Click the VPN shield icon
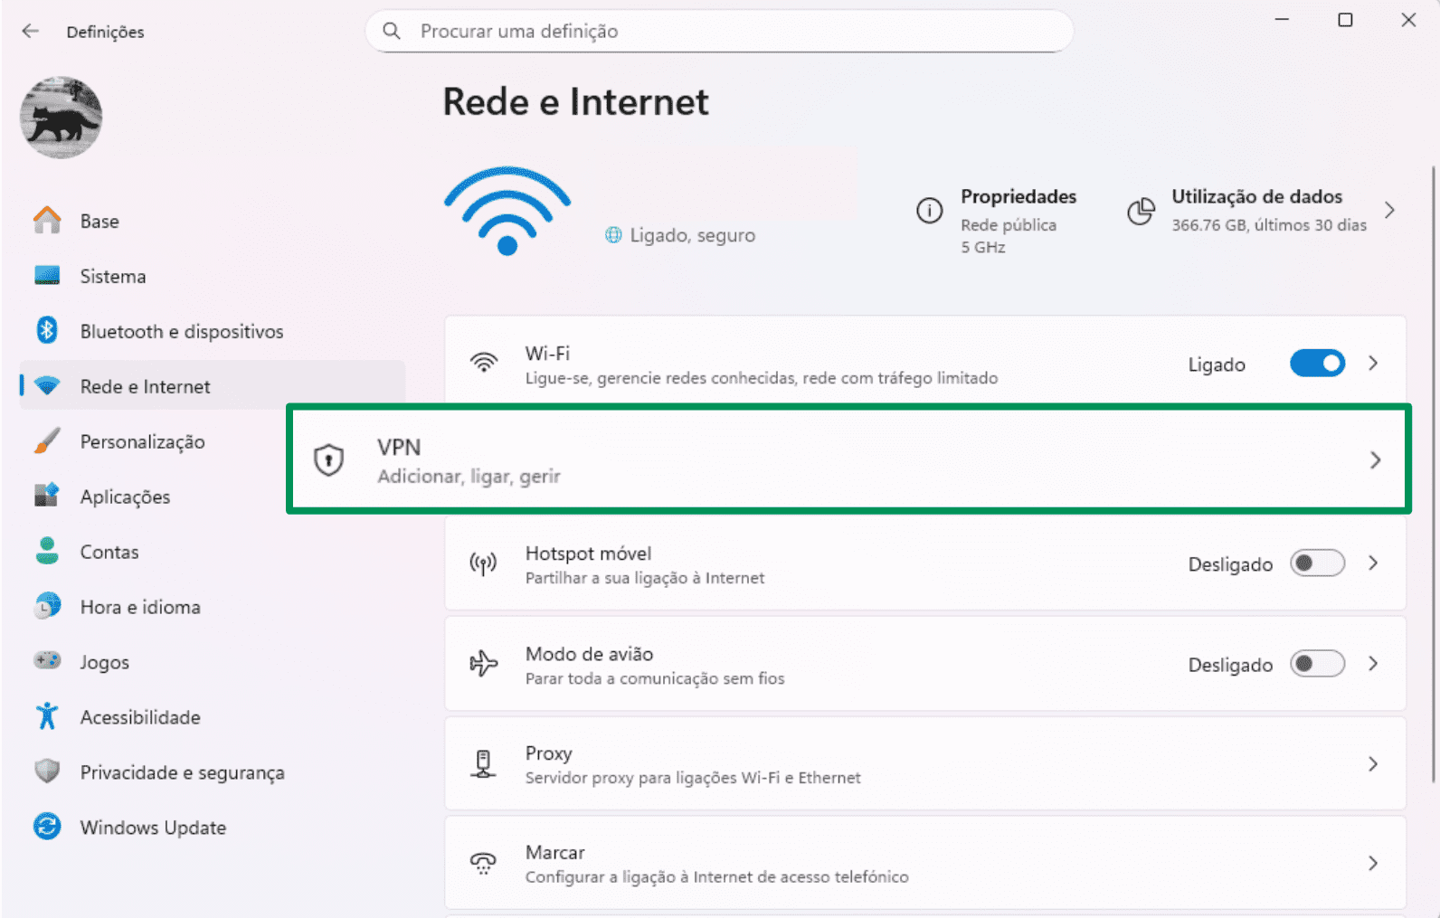 pyautogui.click(x=328, y=459)
